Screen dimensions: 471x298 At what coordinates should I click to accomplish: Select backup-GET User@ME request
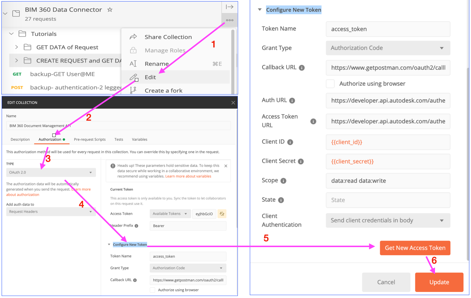tap(62, 74)
